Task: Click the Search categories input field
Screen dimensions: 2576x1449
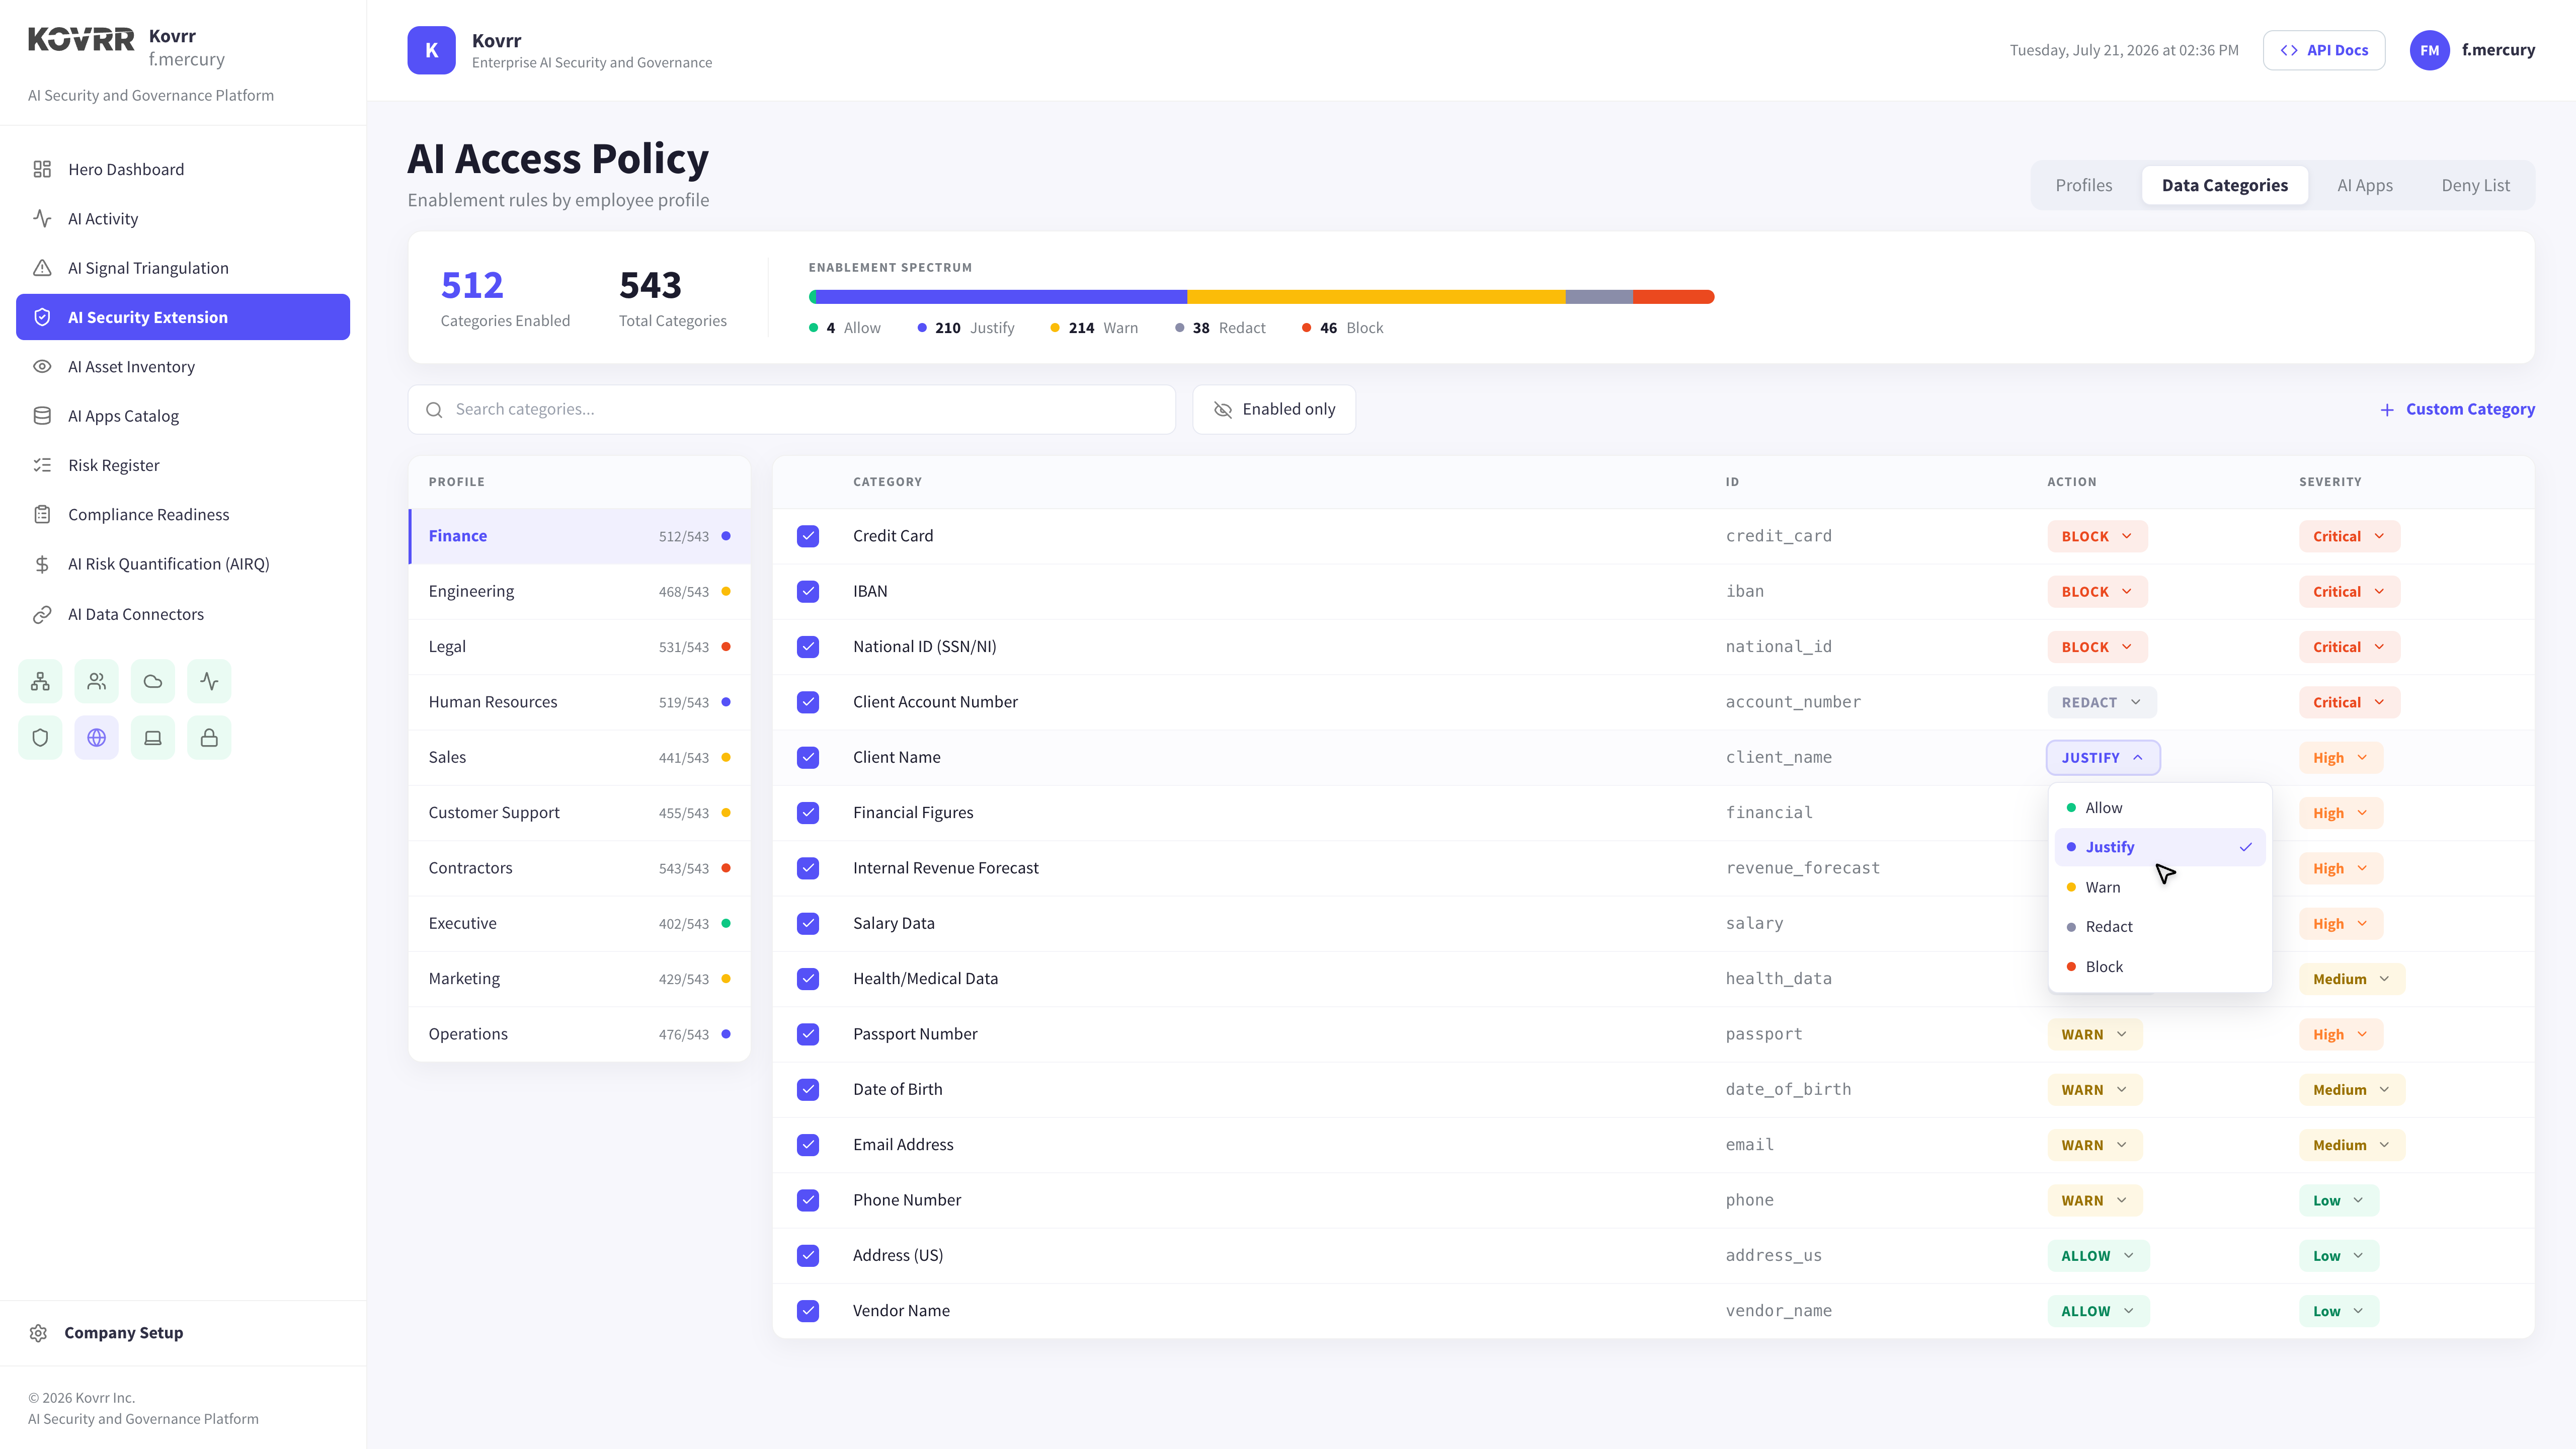Action: pyautogui.click(x=791, y=409)
